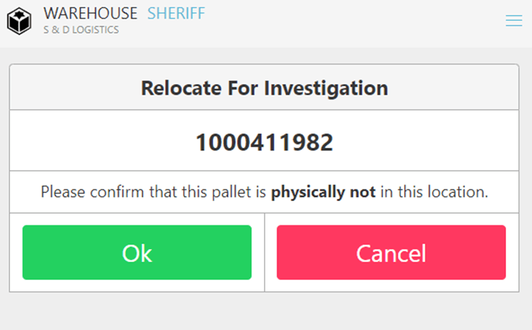Select pallet number 1000411982
The width and height of the screenshot is (532, 330).
point(265,143)
